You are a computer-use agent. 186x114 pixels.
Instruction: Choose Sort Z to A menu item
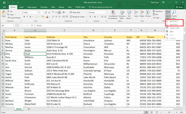click(x=174, y=24)
